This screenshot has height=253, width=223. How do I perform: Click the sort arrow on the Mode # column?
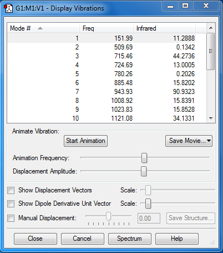40,28
